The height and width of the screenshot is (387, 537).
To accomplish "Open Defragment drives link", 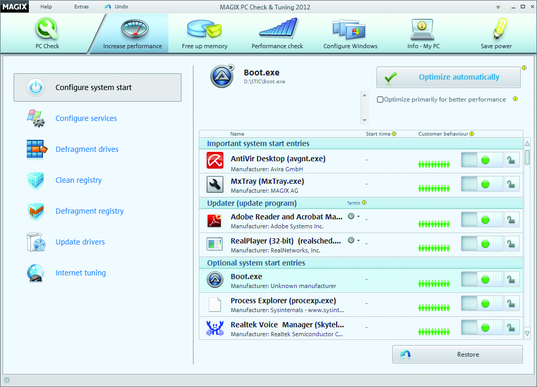I will 87,149.
